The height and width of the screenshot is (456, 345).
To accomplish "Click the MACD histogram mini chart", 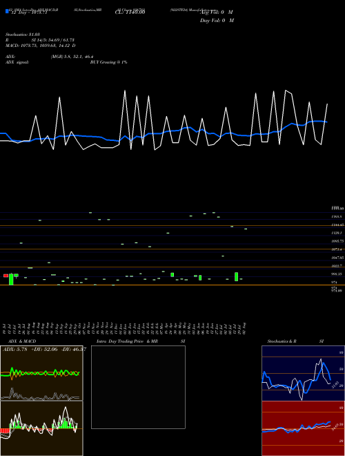I will [41, 428].
